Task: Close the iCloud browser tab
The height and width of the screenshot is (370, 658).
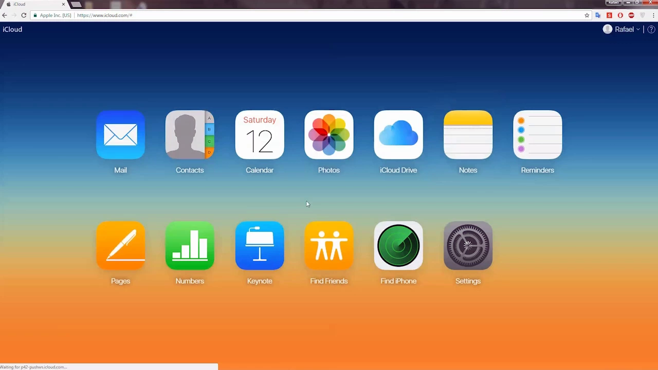Action: point(63,4)
